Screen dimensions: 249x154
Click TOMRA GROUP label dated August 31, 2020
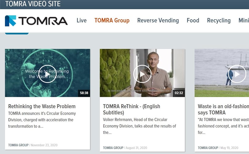click(113, 148)
